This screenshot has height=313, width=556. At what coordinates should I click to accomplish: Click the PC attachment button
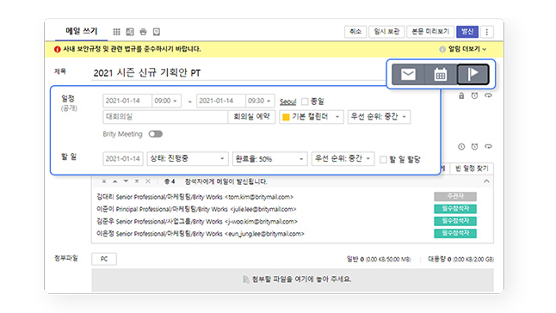[104, 259]
